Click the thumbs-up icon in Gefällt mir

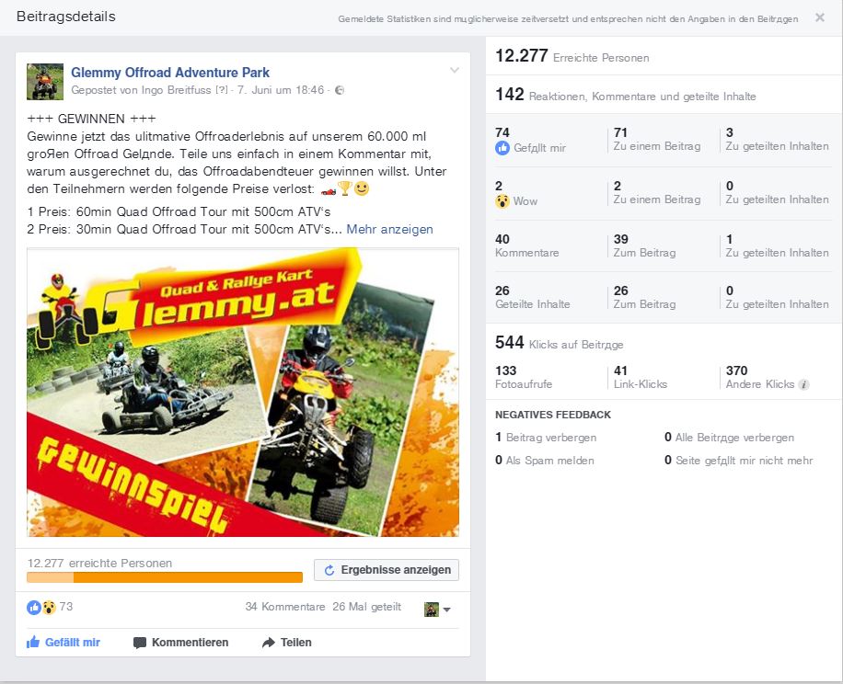point(33,642)
